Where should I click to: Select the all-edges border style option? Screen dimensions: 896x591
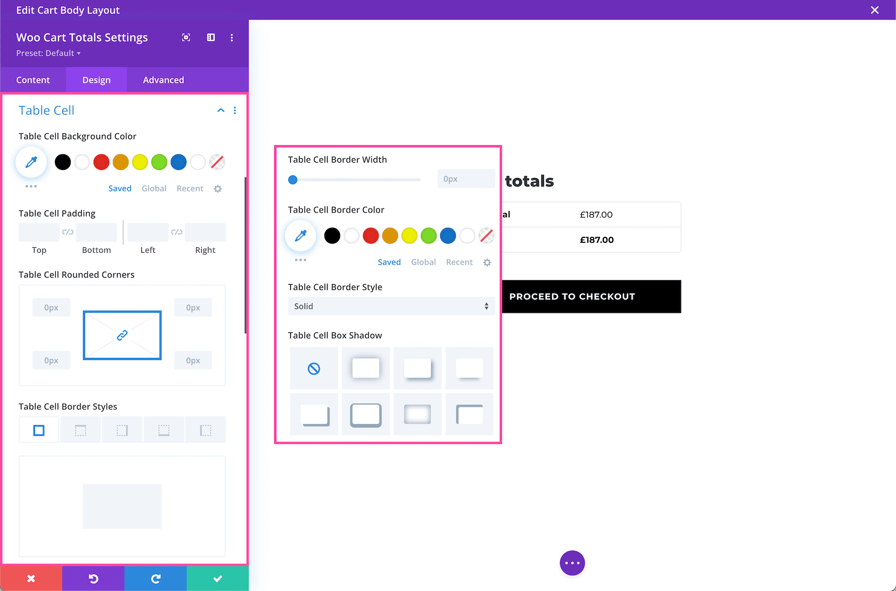coord(38,429)
